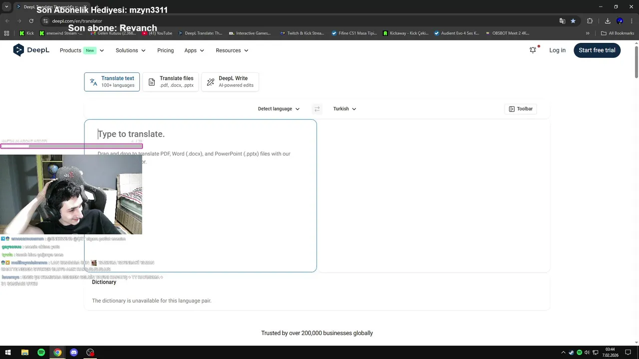The height and width of the screenshot is (359, 639).
Task: Open the Kick bookmark
Action: 26,33
